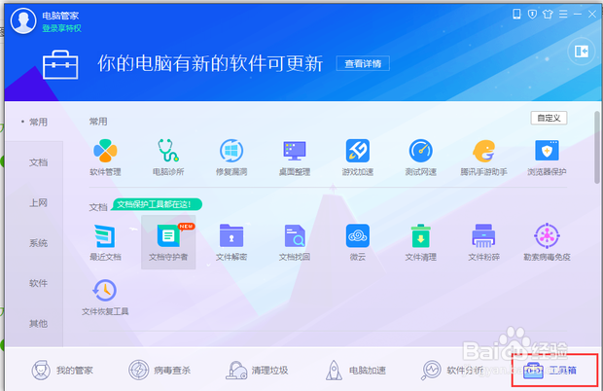Click the toolbox briefcase icon in banner
The width and height of the screenshot is (603, 391).
click(60, 65)
